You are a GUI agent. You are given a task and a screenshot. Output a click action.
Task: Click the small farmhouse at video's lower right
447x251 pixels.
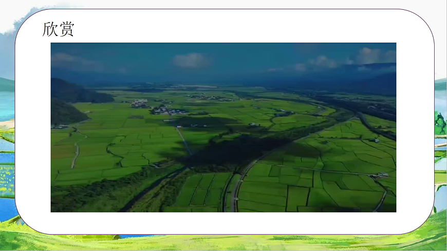382,175
